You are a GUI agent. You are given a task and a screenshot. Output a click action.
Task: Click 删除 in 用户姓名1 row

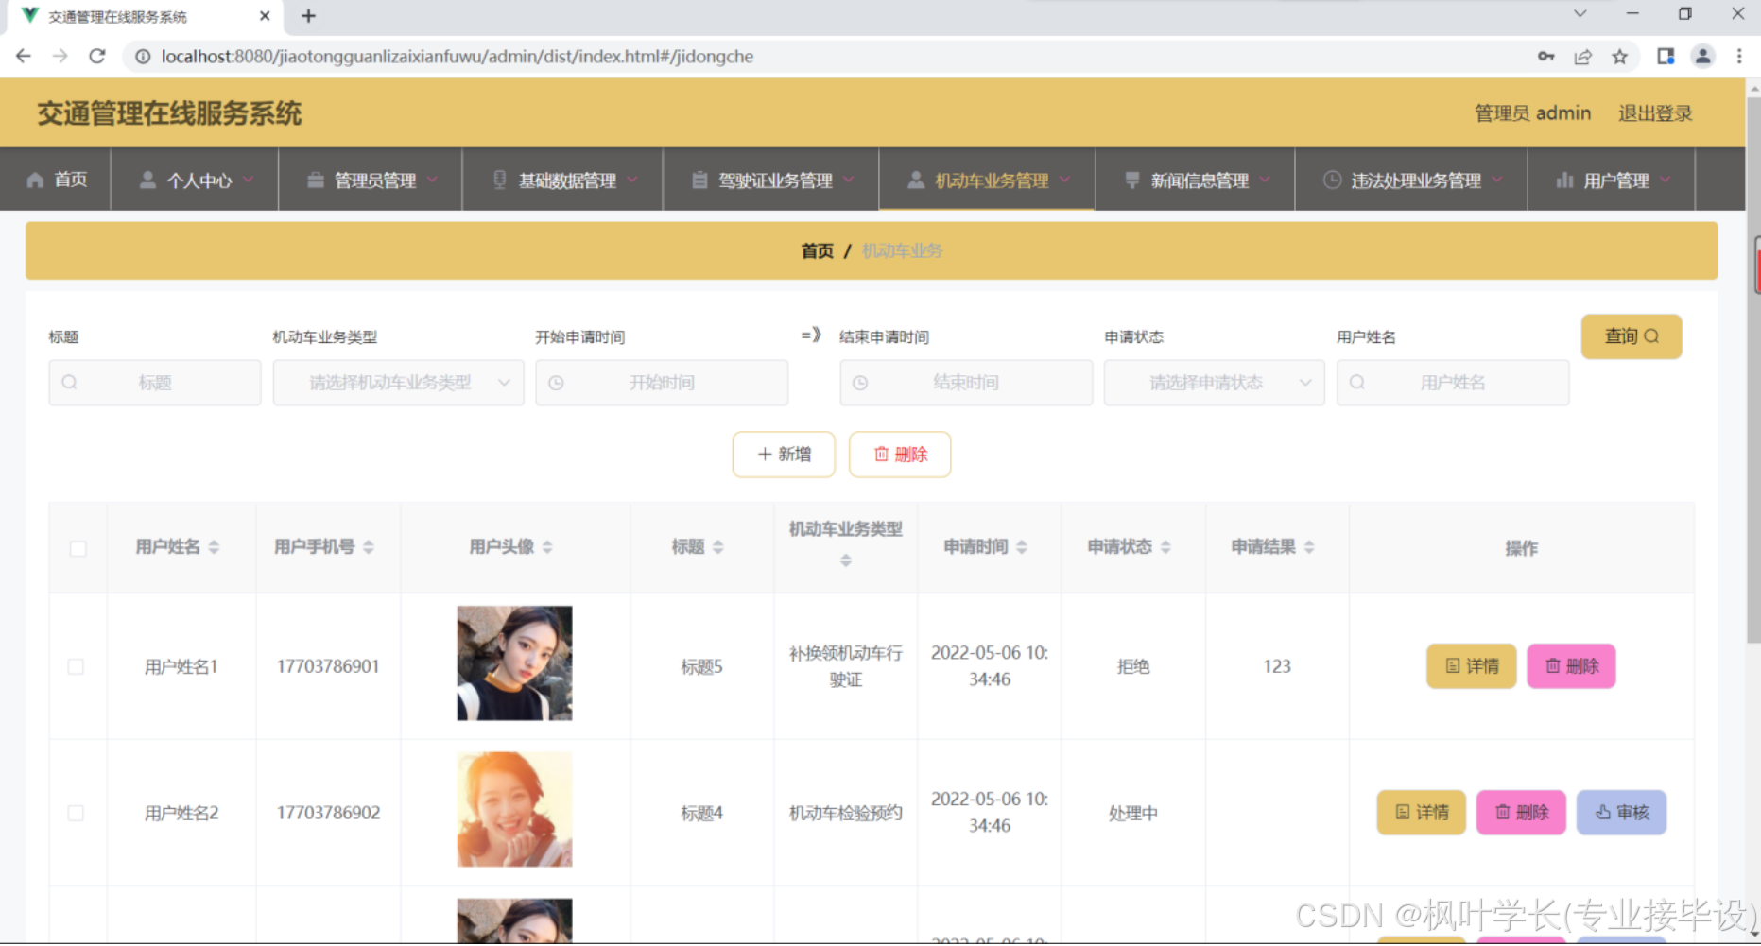click(x=1571, y=666)
